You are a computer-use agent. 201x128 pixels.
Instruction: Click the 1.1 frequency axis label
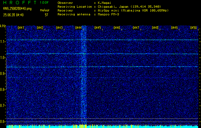tap(2, 42)
